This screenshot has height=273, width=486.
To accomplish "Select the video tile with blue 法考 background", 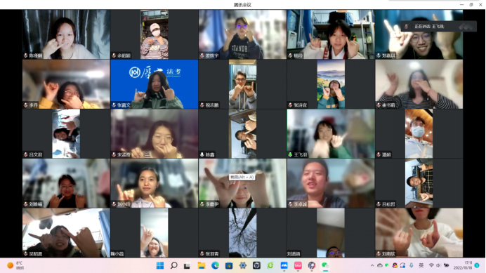I will (155, 84).
